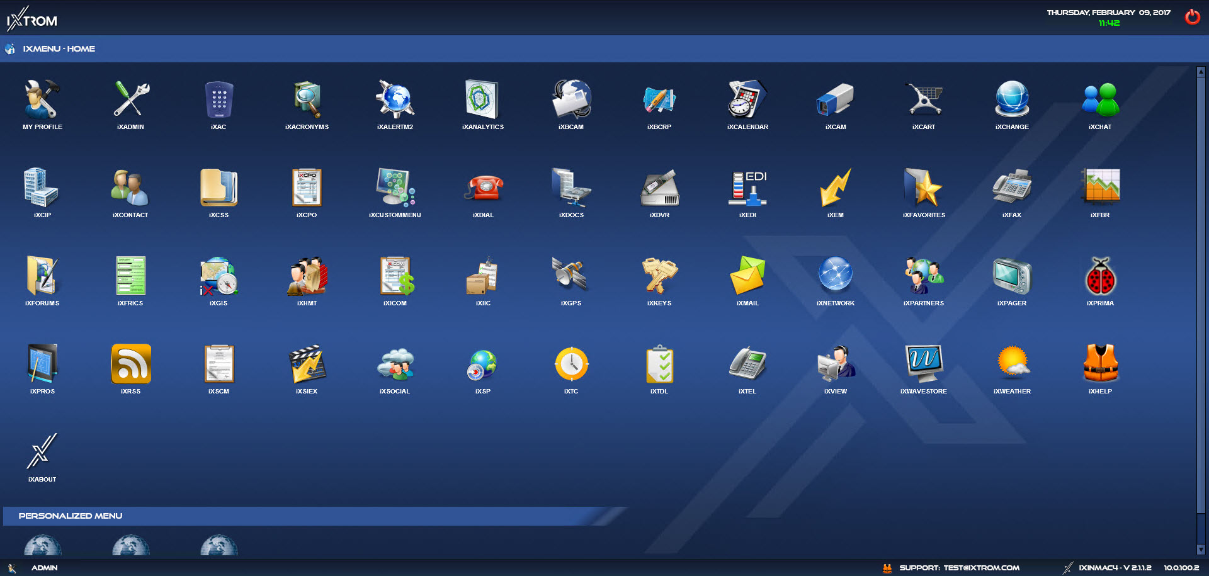Screen dimensions: 1209x576
Task: Open the My Profile app
Action: click(x=42, y=99)
